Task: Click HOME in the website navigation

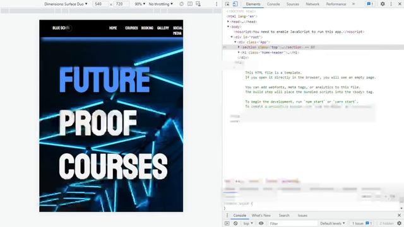Action: coord(113,28)
